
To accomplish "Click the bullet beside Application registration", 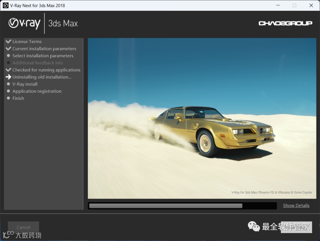I will [8, 91].
